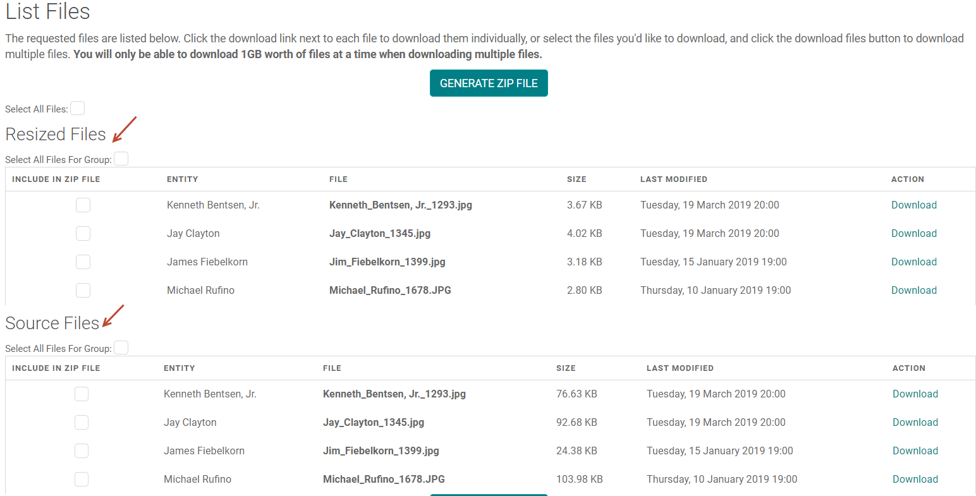Click the Generate Zip File button

(x=488, y=83)
